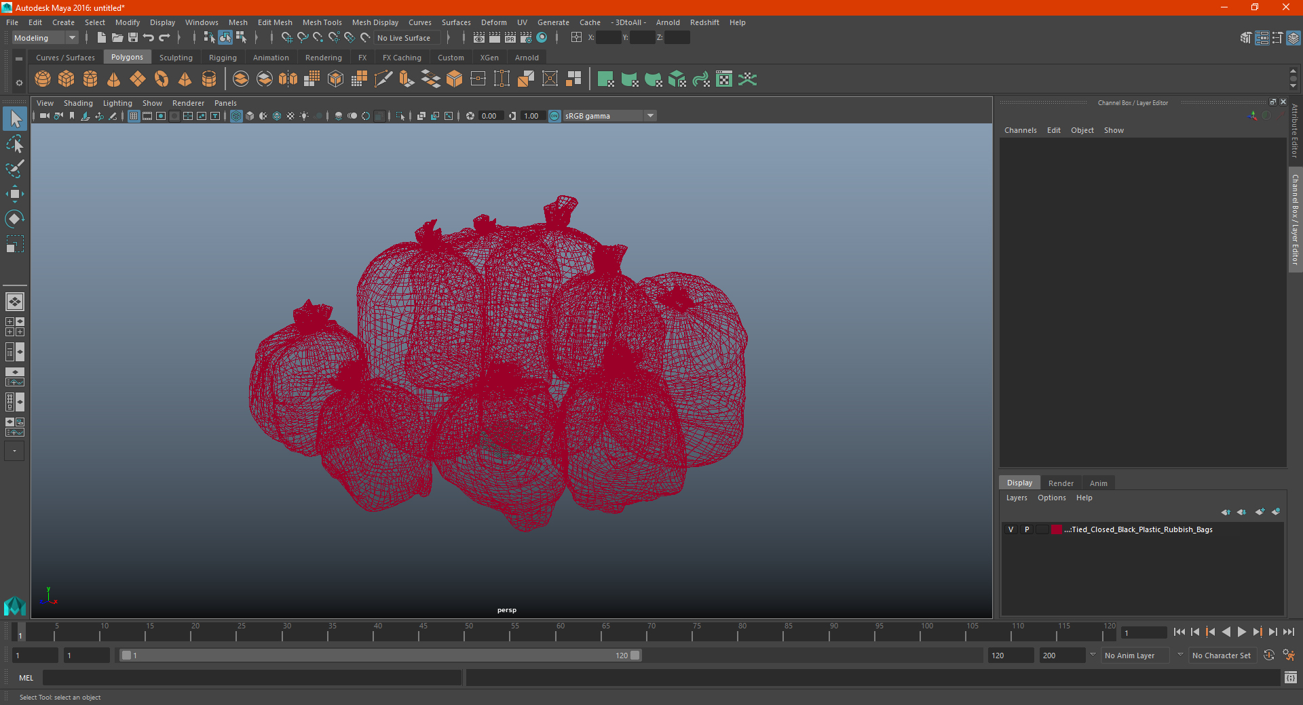Create a polygon pyramid from the shelf
This screenshot has width=1303, height=705.
tap(185, 79)
